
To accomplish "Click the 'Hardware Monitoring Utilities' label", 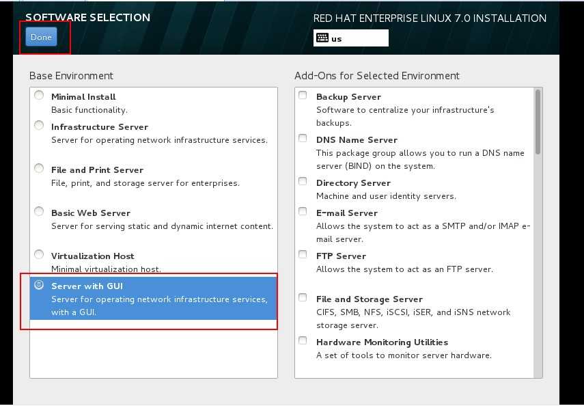I will coord(382,342).
